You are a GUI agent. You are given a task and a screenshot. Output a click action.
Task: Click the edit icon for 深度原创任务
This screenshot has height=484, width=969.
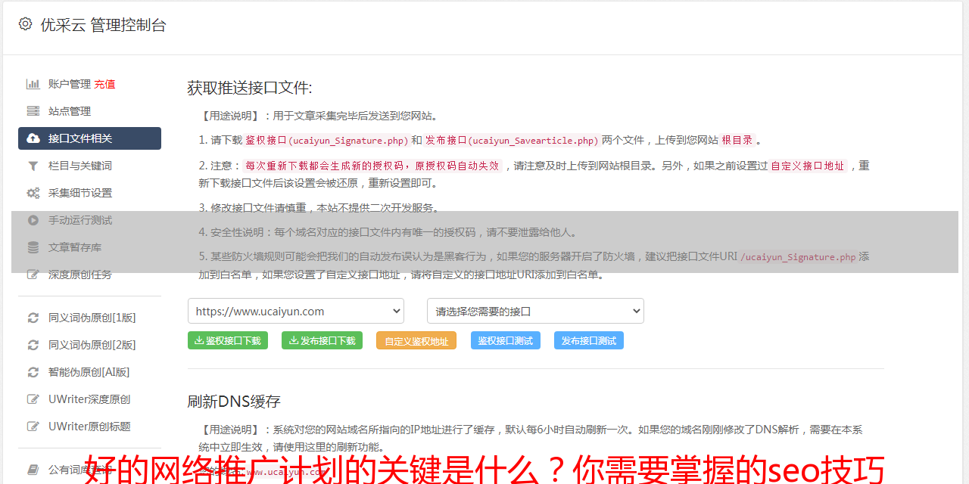[33, 275]
